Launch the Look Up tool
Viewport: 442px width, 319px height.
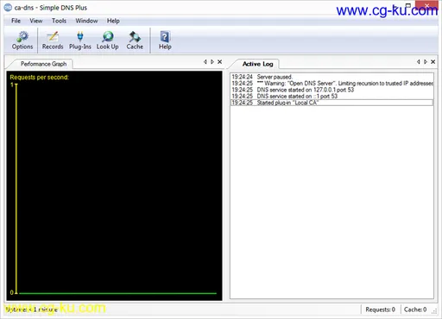pyautogui.click(x=108, y=41)
